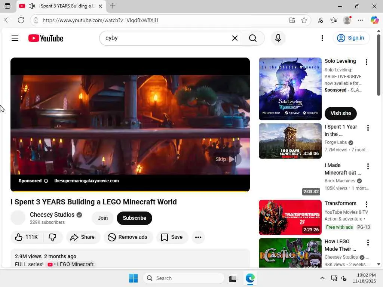The height and width of the screenshot is (287, 383).
Task: Open I Made Minecraft out video title
Action: [x=343, y=169]
